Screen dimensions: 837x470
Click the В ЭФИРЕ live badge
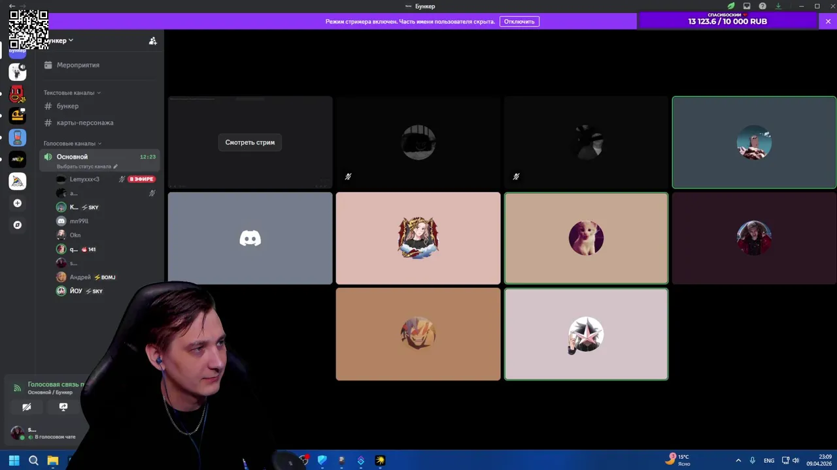coord(142,179)
